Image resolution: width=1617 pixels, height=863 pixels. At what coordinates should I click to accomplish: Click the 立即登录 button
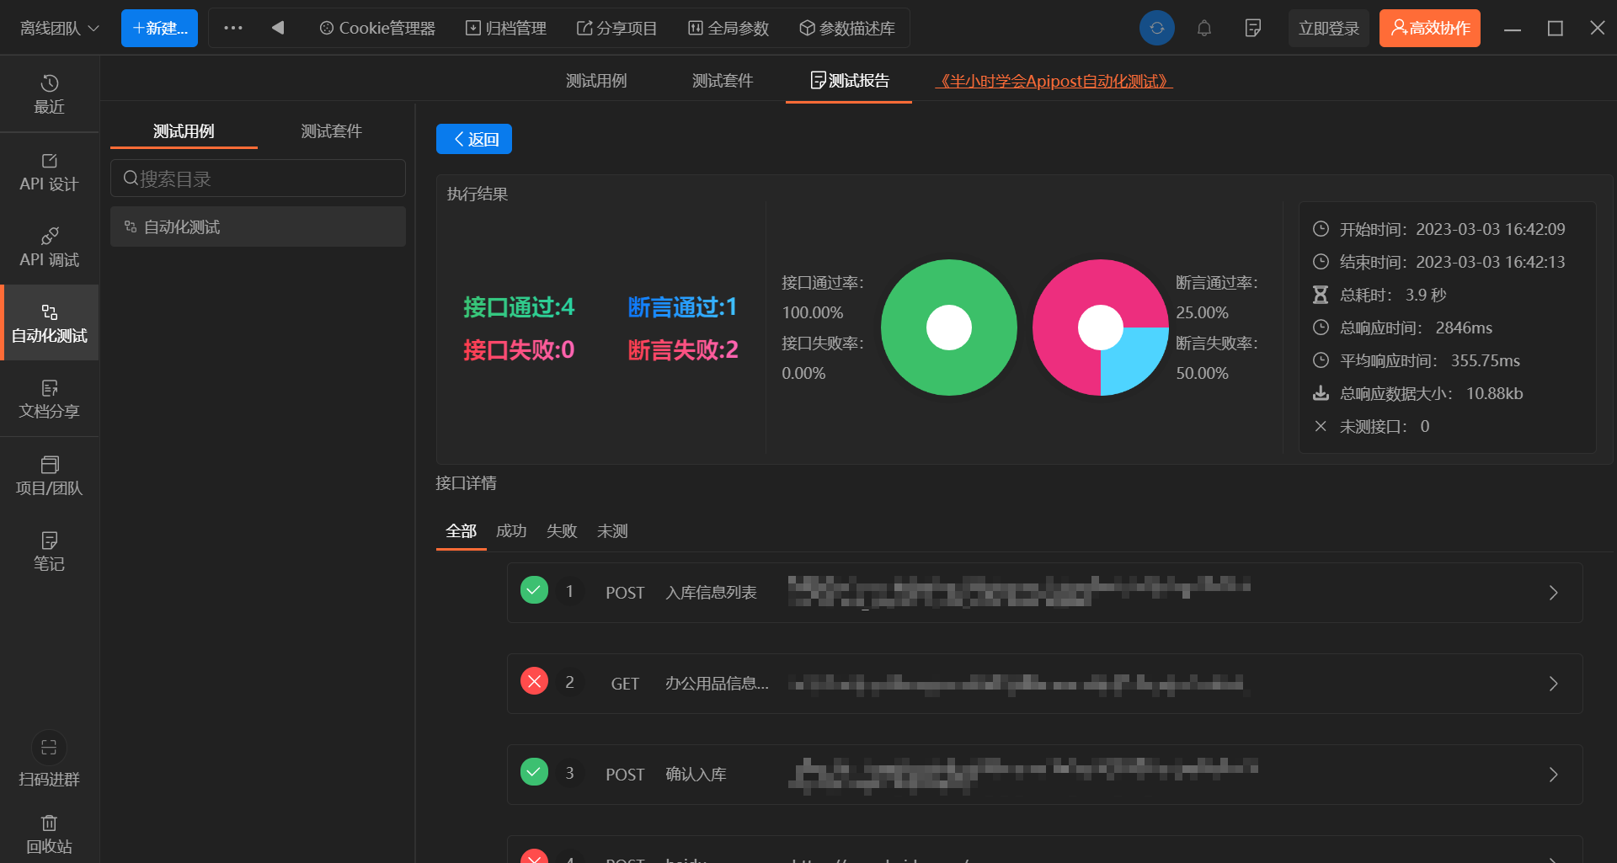click(1328, 28)
